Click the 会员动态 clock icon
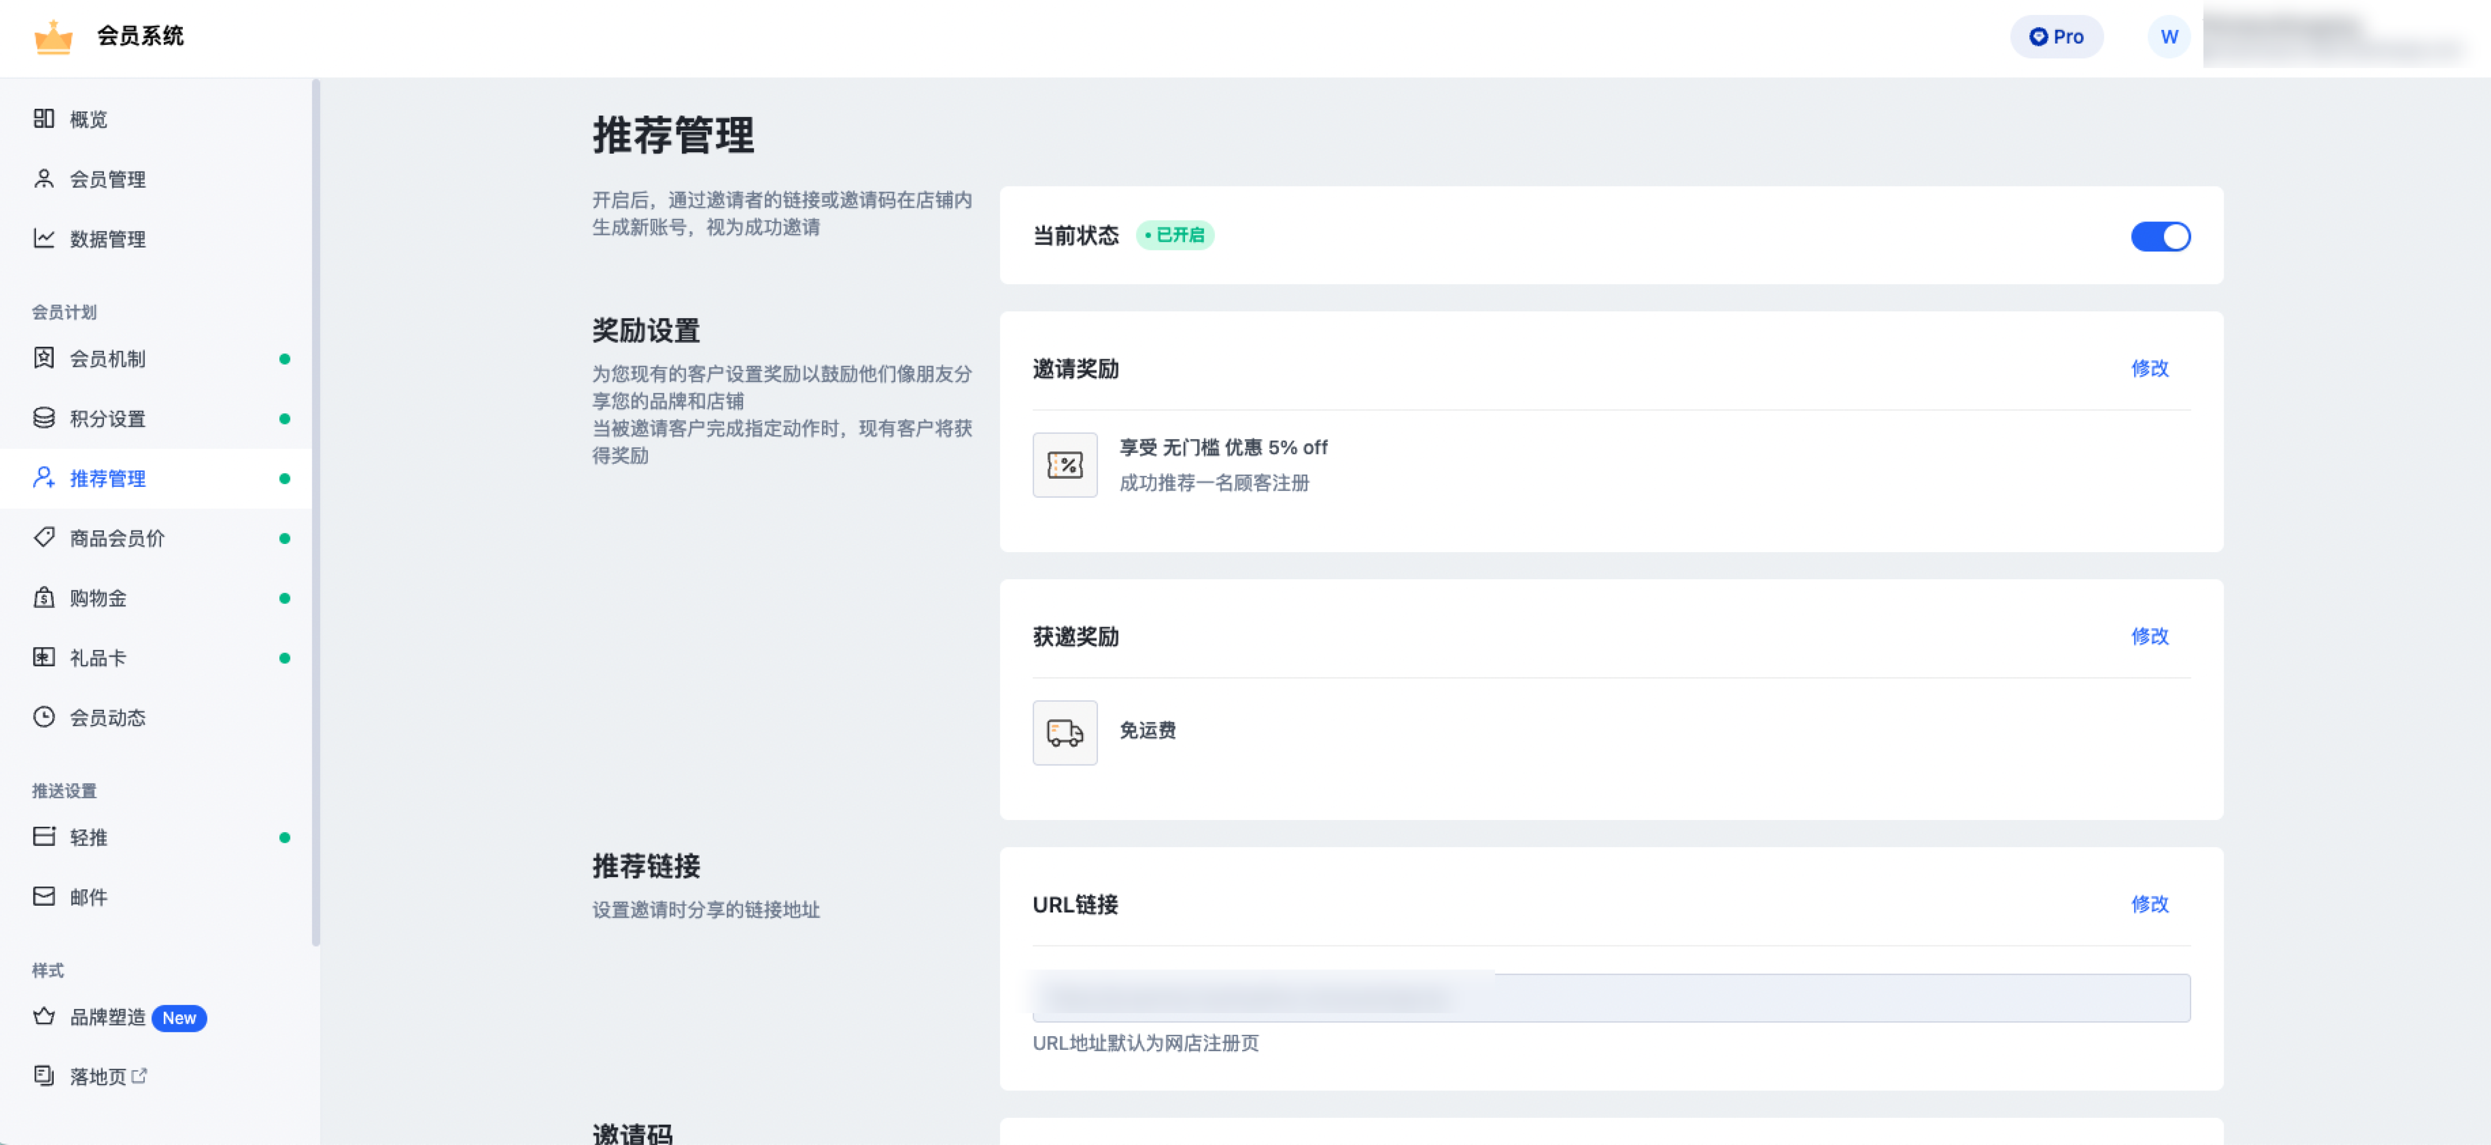 pos(44,717)
